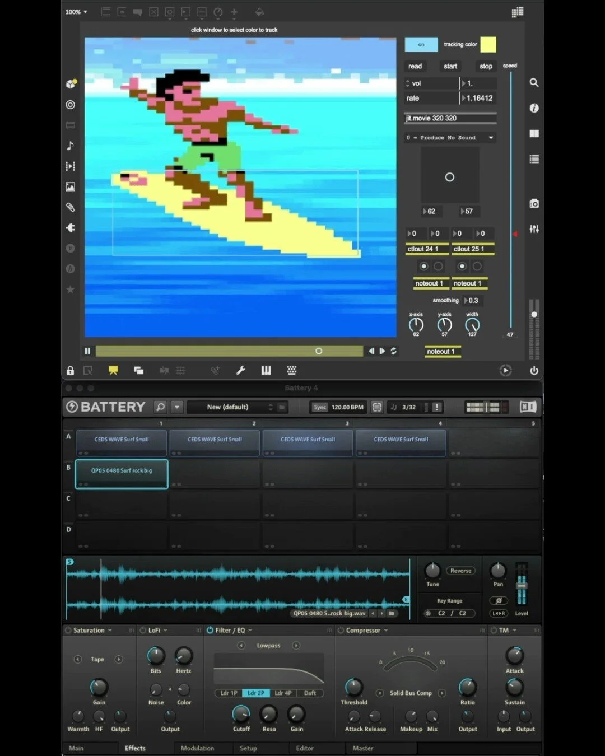605x756 pixels.
Task: Expand the Saturation effect menu arrow
Action: coord(110,631)
